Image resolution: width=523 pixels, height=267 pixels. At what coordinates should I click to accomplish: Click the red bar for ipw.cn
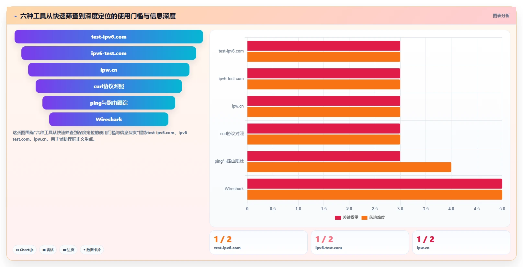click(x=324, y=101)
